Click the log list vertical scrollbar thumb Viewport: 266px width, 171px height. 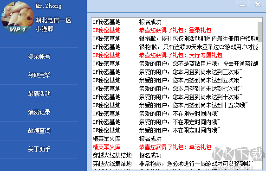coord(260,32)
